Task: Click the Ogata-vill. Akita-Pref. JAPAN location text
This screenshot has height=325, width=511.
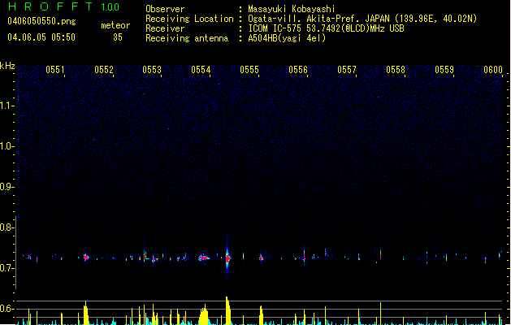Action: [362, 19]
